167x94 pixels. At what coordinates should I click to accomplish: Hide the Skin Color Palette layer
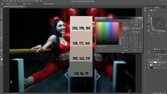(148, 65)
